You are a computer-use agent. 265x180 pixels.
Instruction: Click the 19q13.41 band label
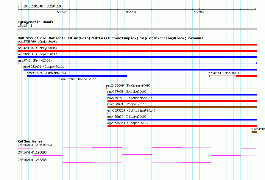tap(25, 26)
